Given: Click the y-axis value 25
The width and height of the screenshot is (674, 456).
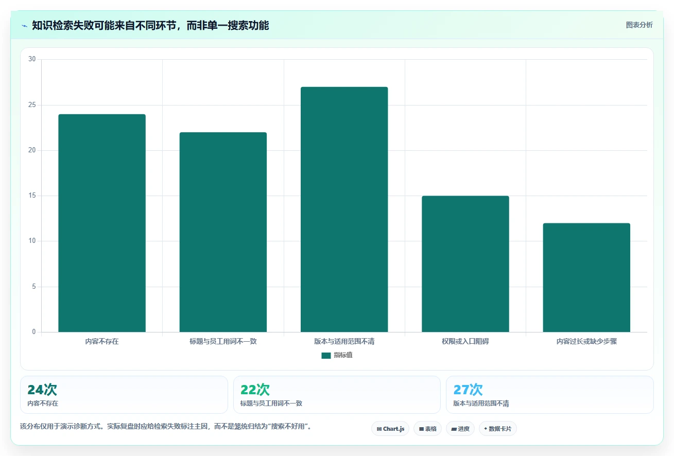Looking at the screenshot, I should coord(32,105).
